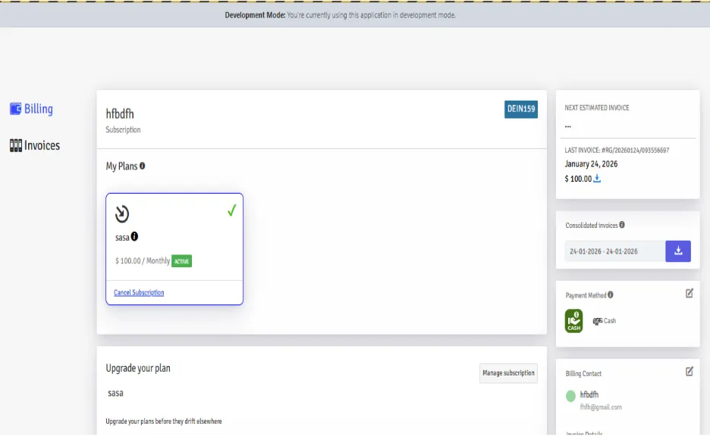Click the Billing wallet icon
Screen dimensions: 710x436
pos(15,109)
